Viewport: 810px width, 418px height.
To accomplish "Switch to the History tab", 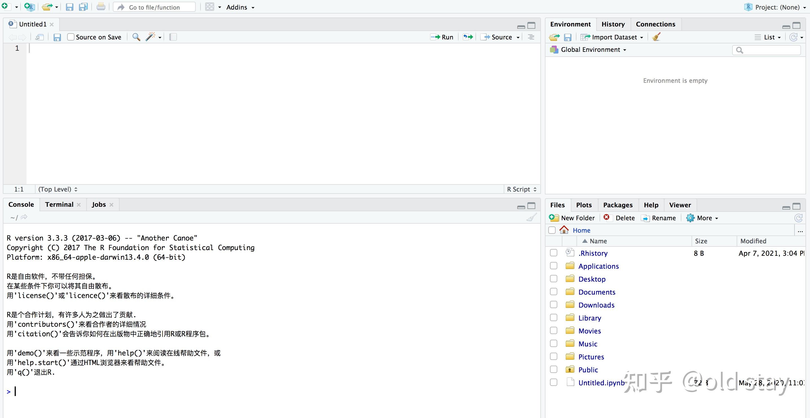I will (x=613, y=24).
